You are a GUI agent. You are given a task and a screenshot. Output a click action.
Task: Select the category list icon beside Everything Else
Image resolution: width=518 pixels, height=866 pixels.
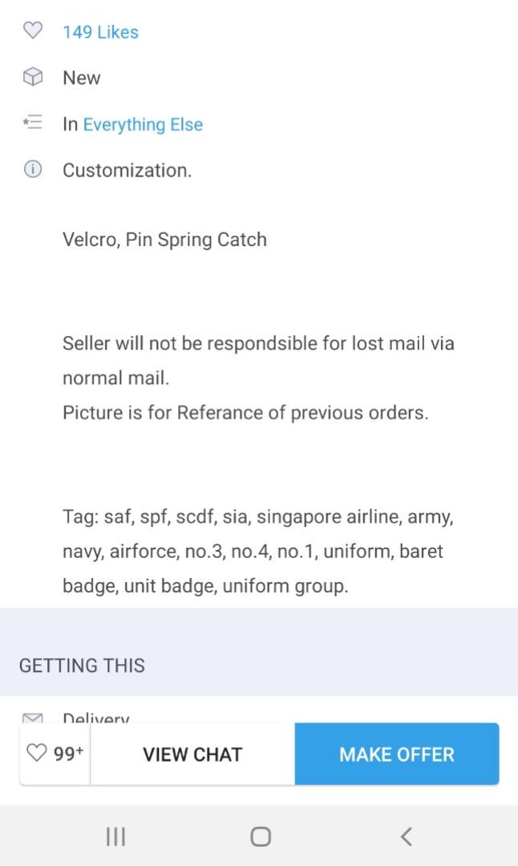pyautogui.click(x=33, y=122)
